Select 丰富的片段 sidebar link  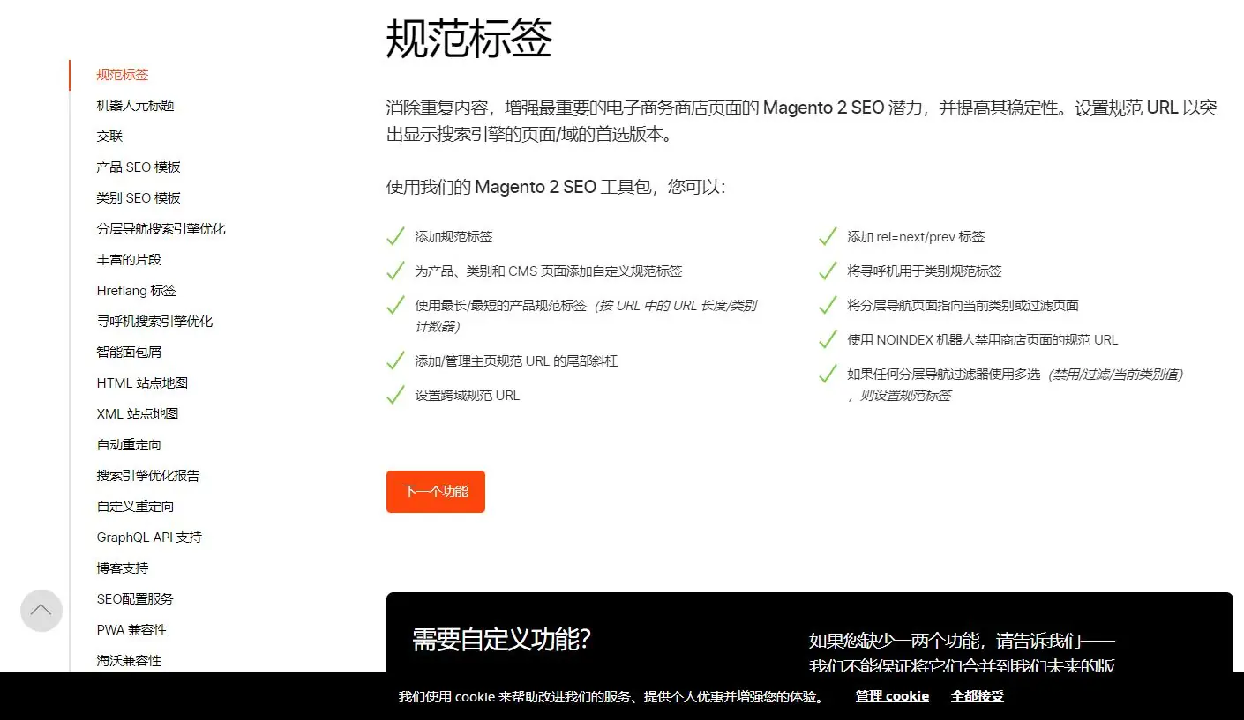(129, 260)
